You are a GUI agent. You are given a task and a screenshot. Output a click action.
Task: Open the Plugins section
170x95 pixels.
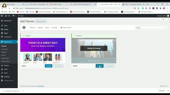[6, 65]
